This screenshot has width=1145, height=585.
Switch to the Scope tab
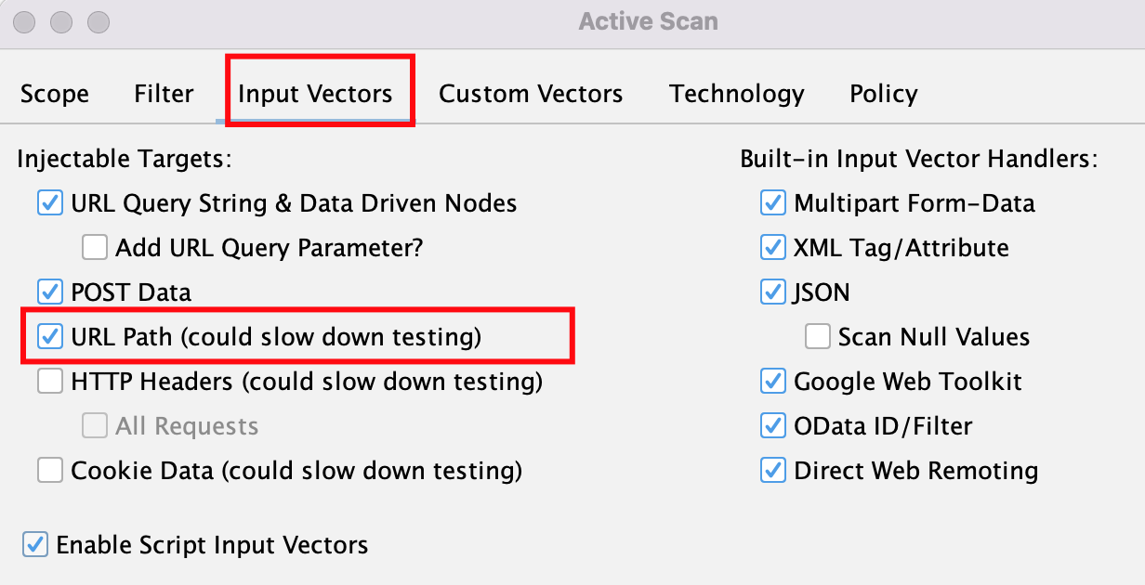[x=55, y=94]
